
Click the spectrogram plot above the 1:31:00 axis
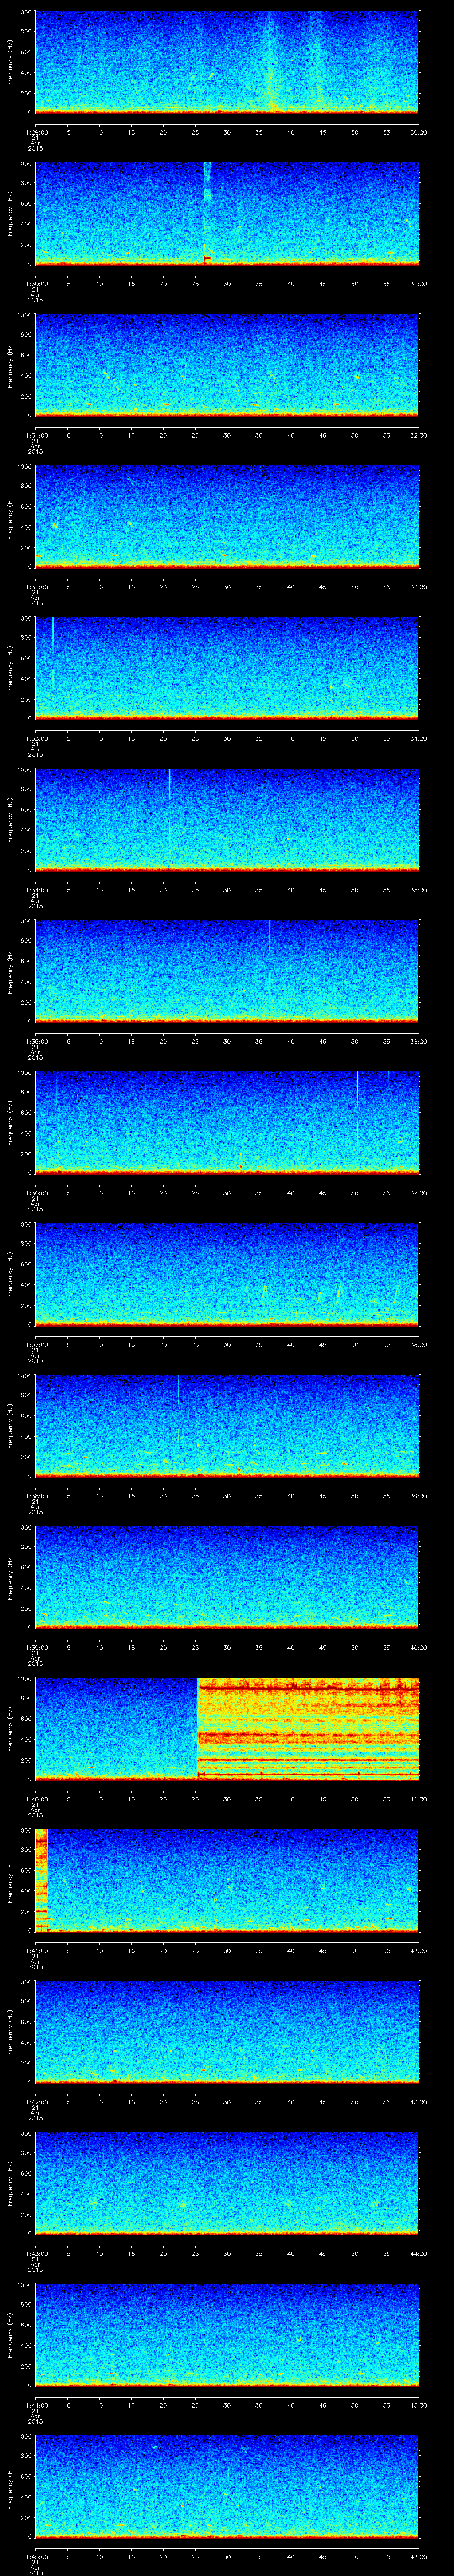pyautogui.click(x=227, y=365)
